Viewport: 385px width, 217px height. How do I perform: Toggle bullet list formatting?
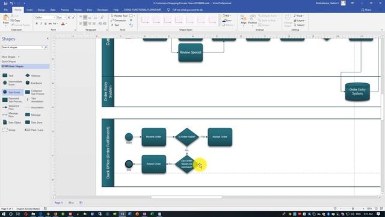96,17
